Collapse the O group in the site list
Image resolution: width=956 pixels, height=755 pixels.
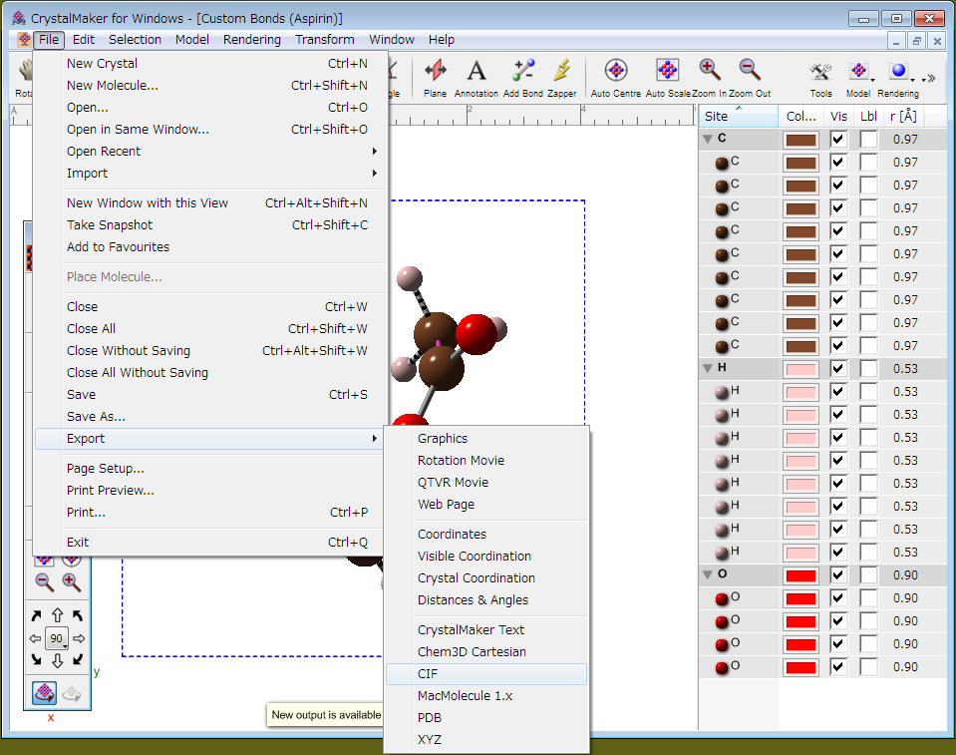pos(708,574)
